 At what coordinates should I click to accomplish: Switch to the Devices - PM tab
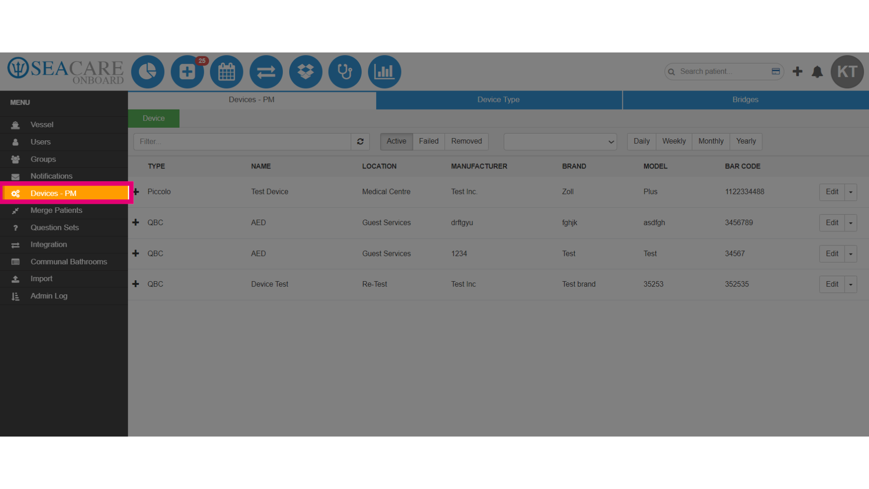(252, 100)
